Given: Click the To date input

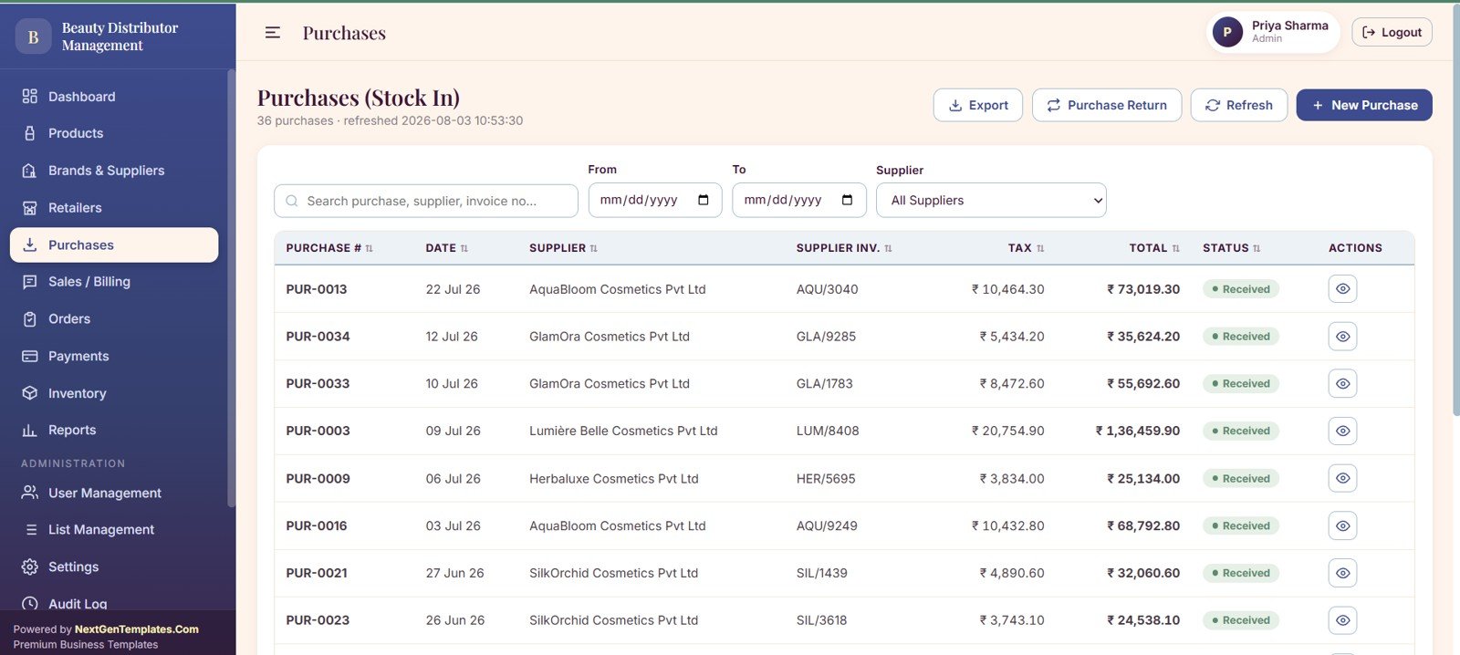Looking at the screenshot, I should click(x=799, y=200).
